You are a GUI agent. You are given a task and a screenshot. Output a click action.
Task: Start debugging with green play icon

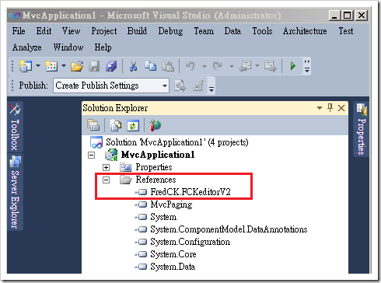click(x=293, y=66)
